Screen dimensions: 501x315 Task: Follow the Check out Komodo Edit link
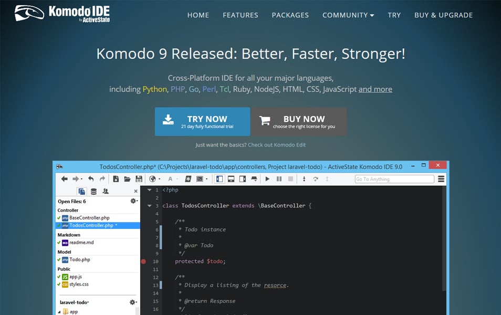[276, 145]
